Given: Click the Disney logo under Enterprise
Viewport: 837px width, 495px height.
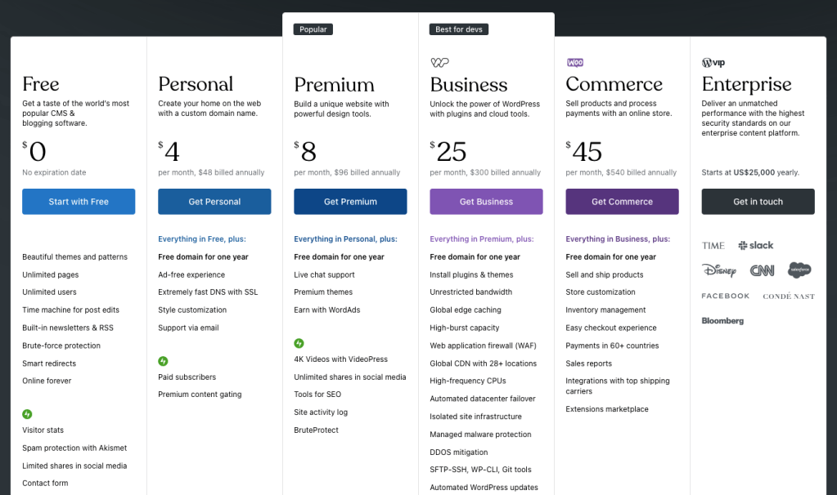Looking at the screenshot, I should coord(718,270).
